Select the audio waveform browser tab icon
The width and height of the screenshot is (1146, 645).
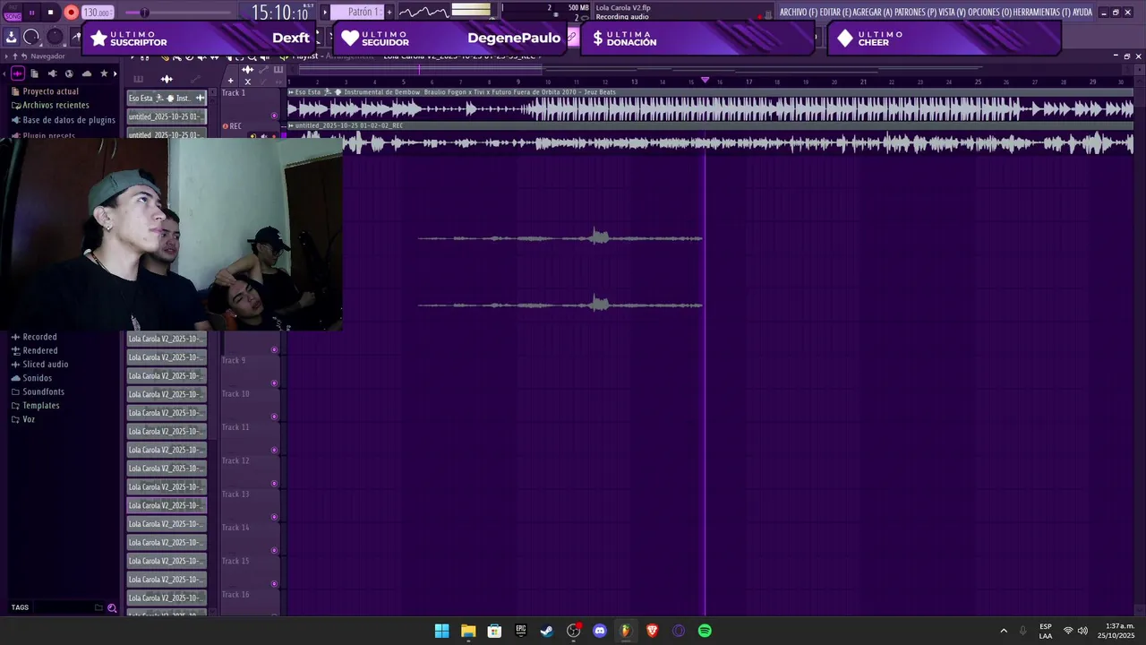point(17,73)
